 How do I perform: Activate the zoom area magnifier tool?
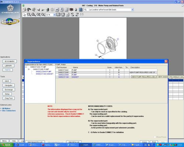point(29,15)
